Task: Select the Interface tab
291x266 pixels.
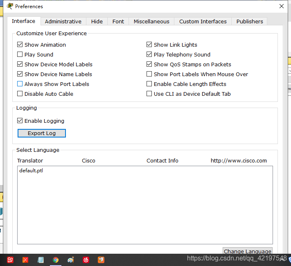Action: click(24, 21)
